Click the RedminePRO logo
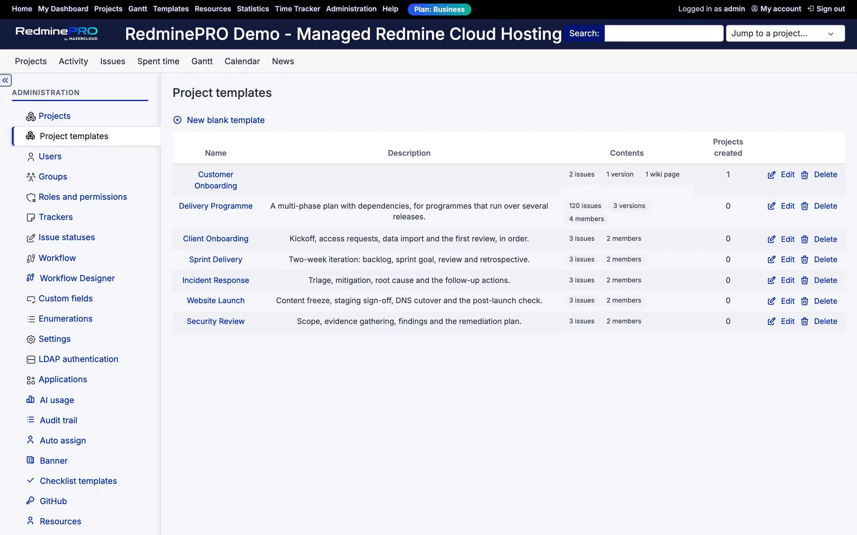 click(57, 34)
